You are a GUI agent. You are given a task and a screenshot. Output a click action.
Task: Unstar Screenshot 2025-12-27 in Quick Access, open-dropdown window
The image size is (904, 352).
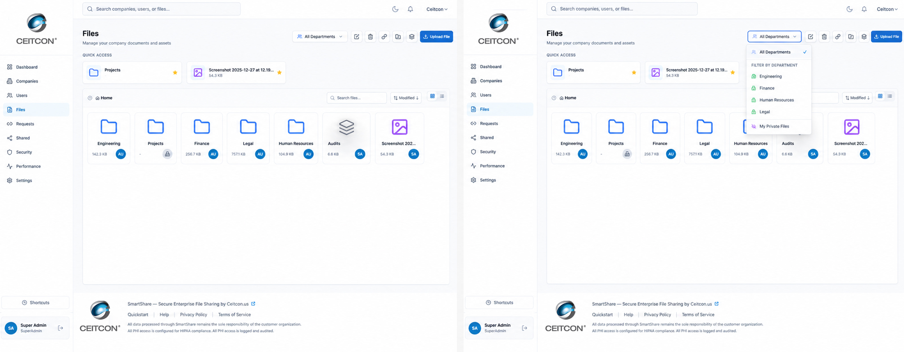pyautogui.click(x=732, y=72)
